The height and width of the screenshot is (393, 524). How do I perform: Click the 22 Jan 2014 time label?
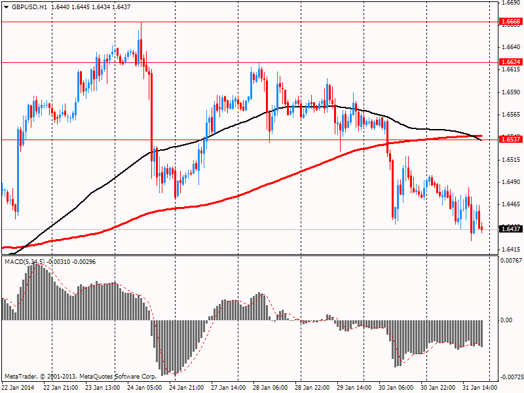point(18,388)
